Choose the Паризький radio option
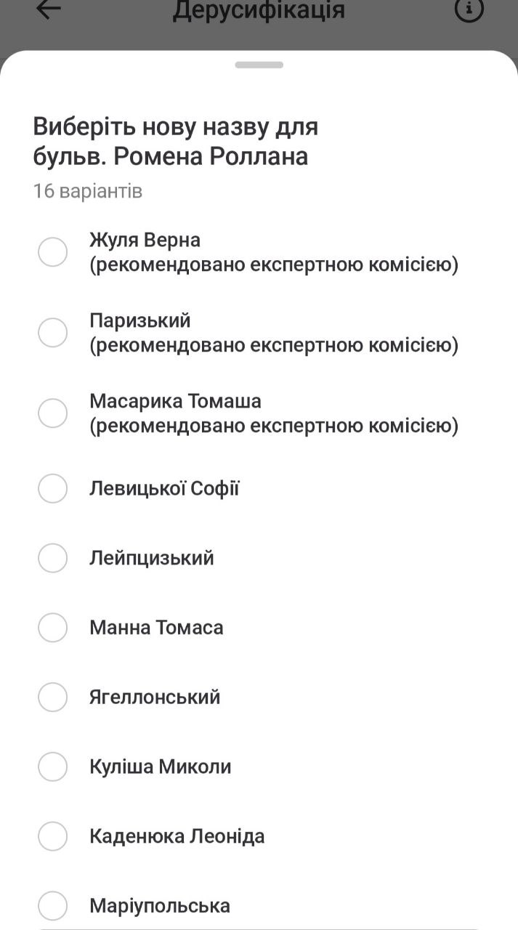 tap(52, 333)
